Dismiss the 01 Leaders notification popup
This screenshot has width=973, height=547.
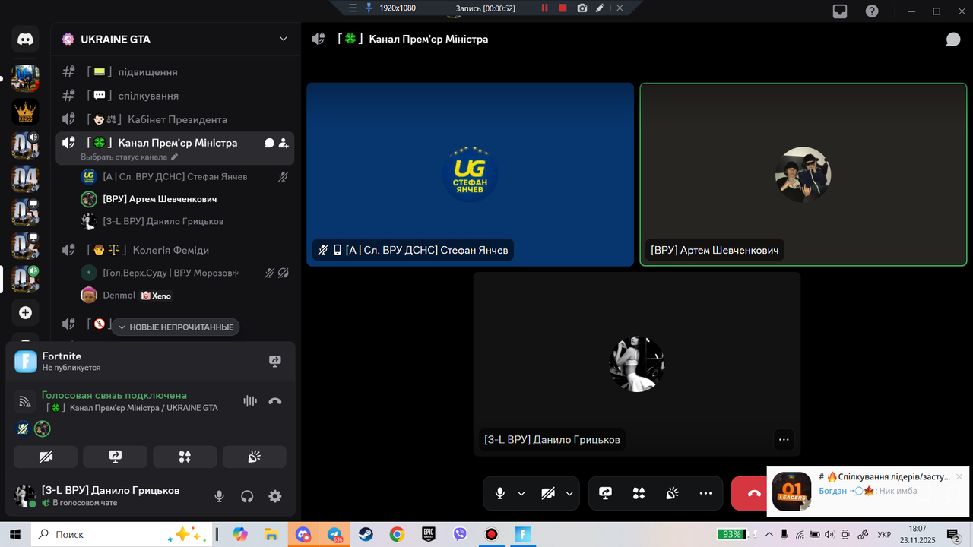(x=959, y=476)
